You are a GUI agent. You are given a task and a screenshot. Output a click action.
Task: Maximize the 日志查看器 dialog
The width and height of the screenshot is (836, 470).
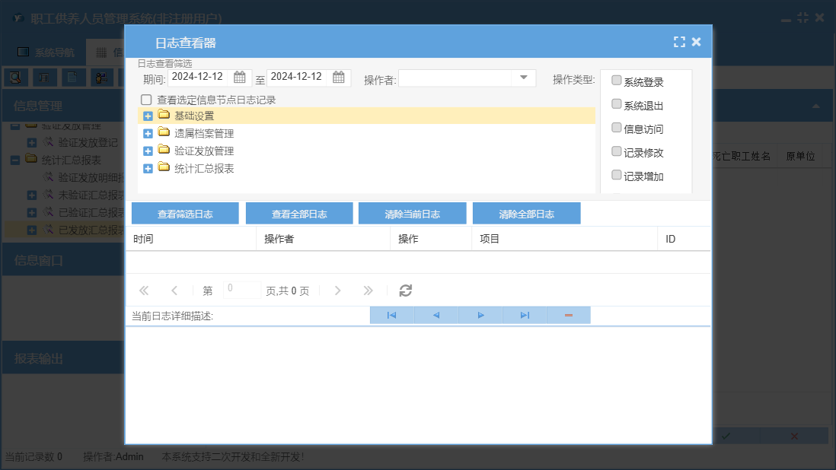pos(679,43)
